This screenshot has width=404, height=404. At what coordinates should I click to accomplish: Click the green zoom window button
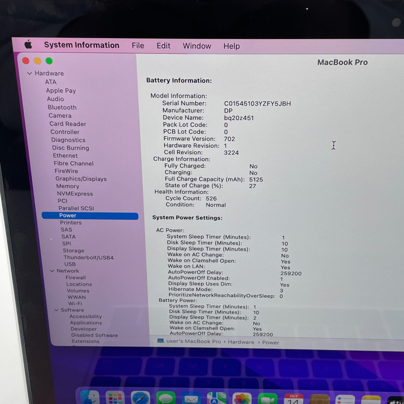[x=49, y=61]
